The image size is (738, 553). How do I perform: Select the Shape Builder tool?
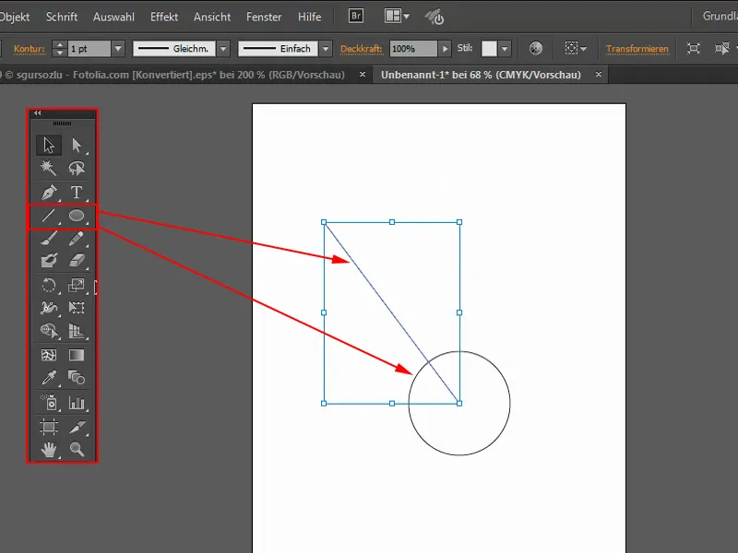pyautogui.click(x=49, y=331)
